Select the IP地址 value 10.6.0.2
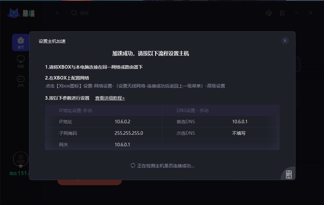This screenshot has height=205, width=324. click(x=123, y=122)
